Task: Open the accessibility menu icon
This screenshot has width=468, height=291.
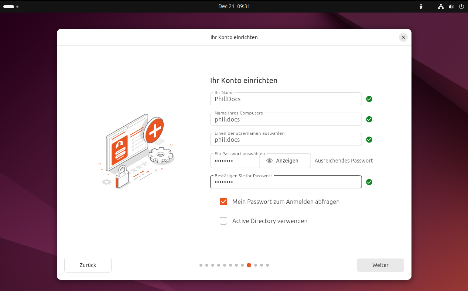Action: tap(421, 6)
